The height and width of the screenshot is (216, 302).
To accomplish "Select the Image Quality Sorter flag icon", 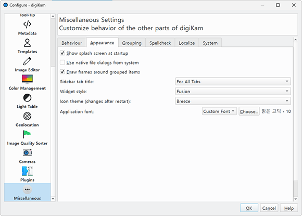I will click(27, 134).
